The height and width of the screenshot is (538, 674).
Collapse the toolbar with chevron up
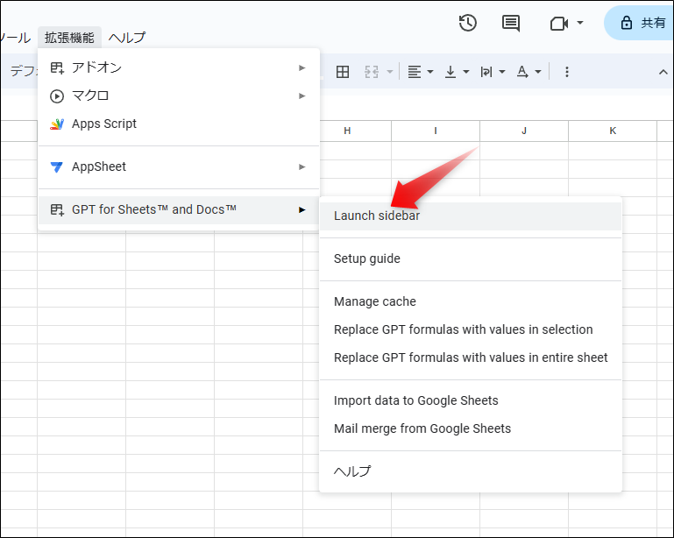point(663,72)
